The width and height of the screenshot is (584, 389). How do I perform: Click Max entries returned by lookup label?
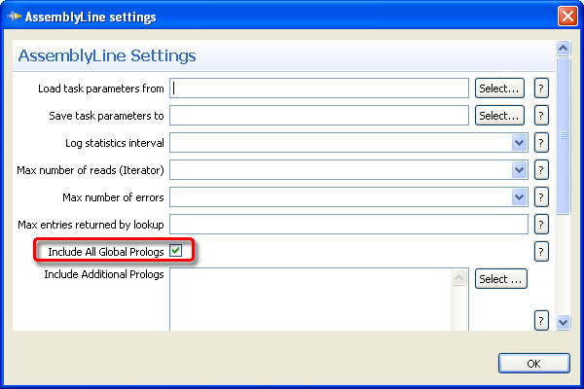click(x=91, y=225)
